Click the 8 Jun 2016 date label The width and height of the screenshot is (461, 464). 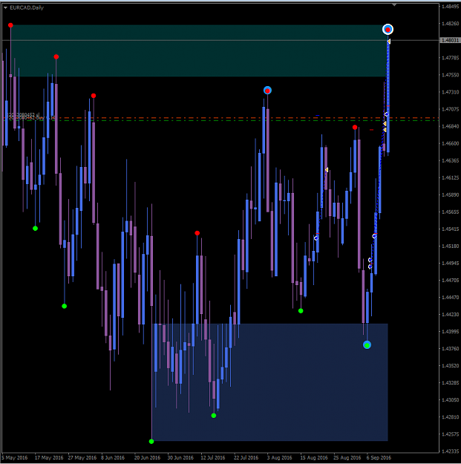tap(113, 458)
